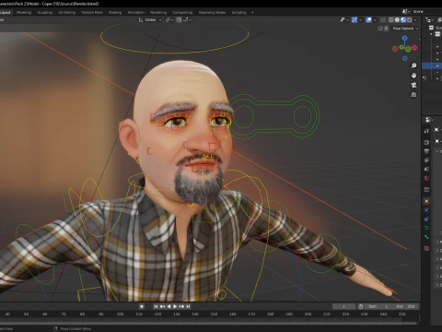Viewport: 442px width, 332px height.
Task: Select the highlighted blue outliner row
Action: (432, 65)
